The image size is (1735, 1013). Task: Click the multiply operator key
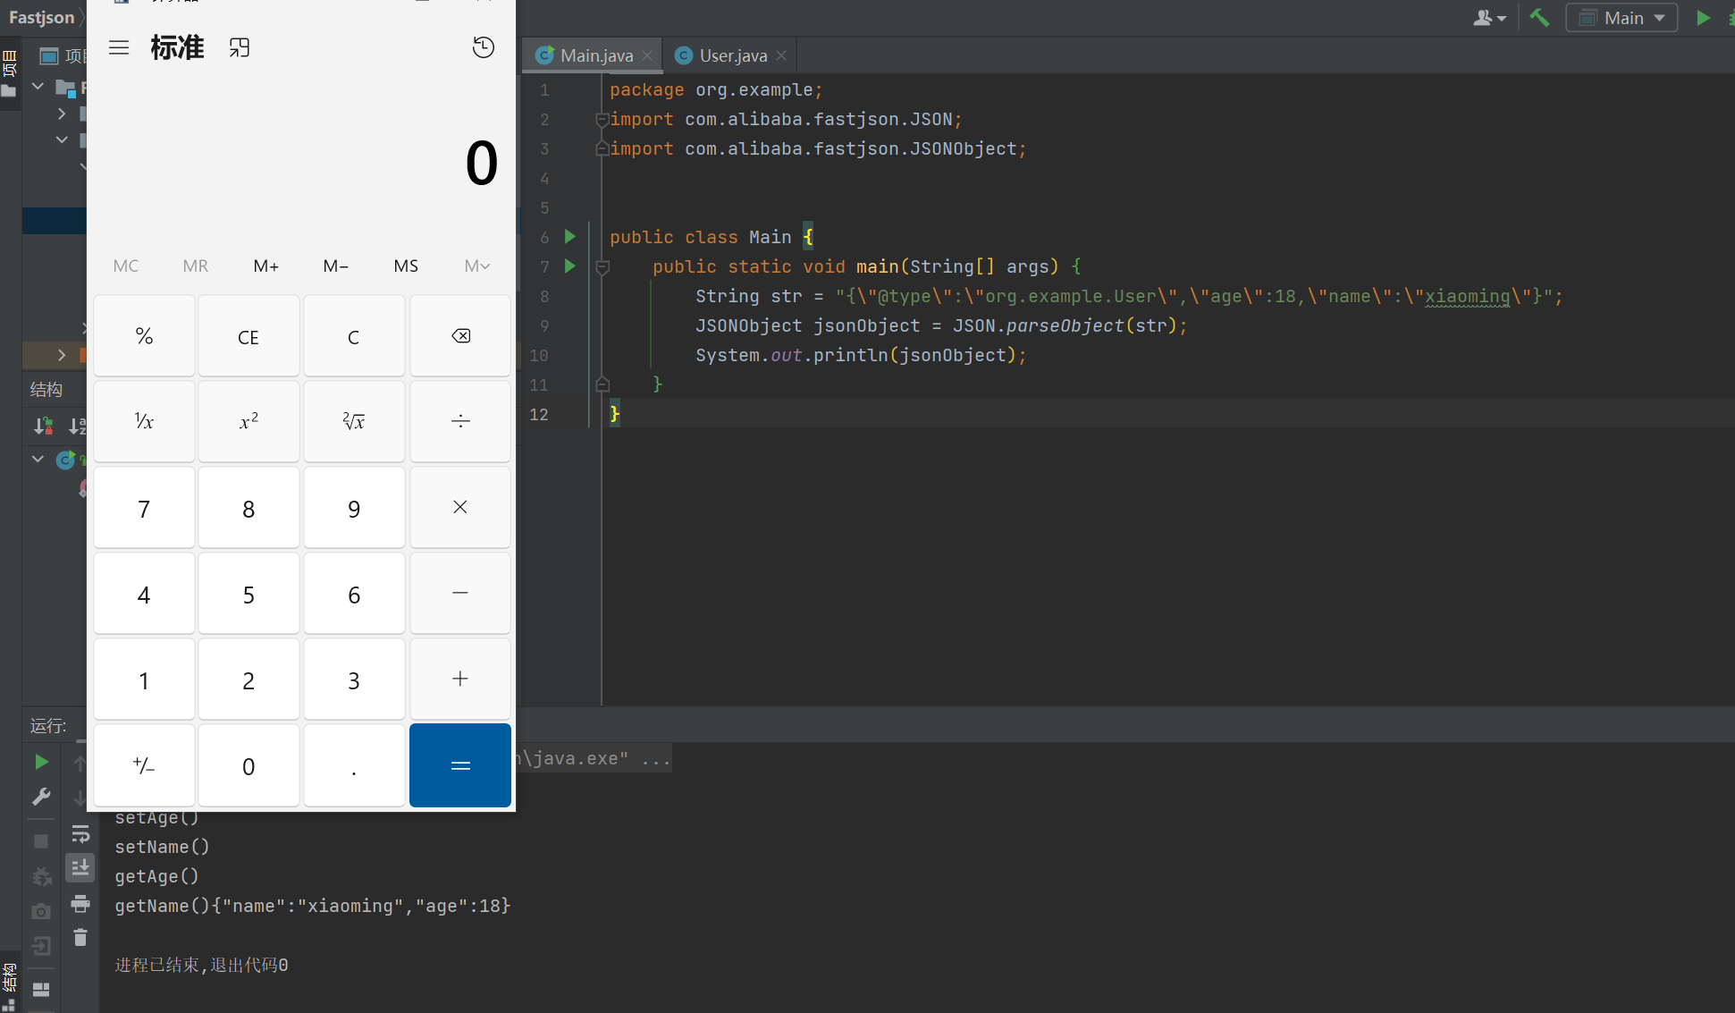coord(460,507)
